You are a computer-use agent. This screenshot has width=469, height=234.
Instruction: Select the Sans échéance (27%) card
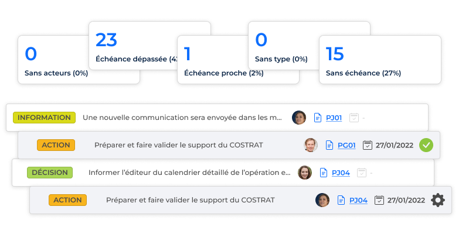[380, 60]
